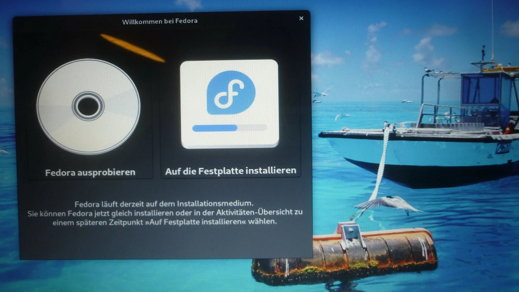Click text line starting 'Sie können Fedora jetzt'

pos(165,213)
